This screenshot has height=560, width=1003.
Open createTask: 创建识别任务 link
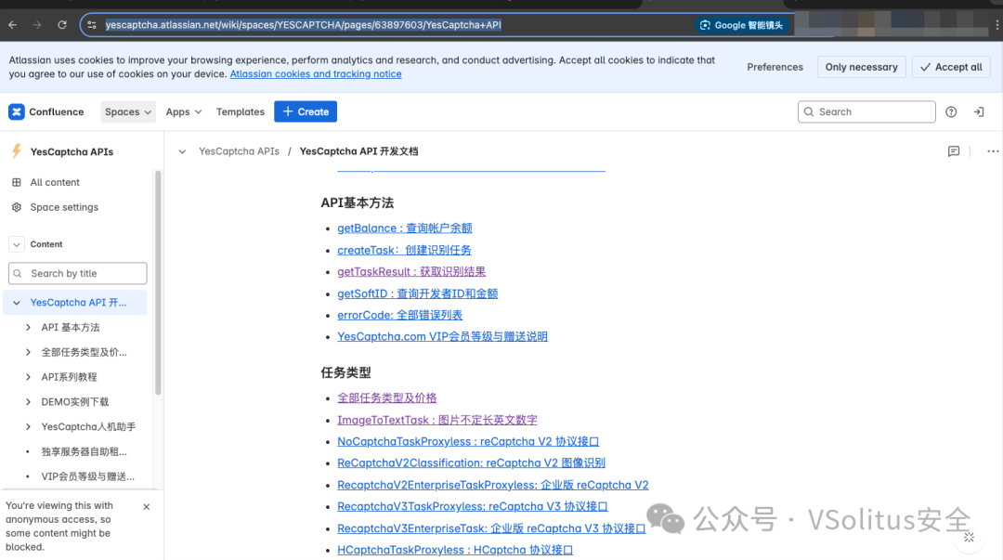coord(404,250)
